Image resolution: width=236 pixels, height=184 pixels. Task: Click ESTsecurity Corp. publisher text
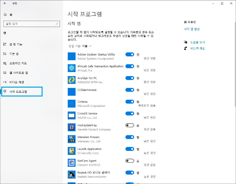88,153
